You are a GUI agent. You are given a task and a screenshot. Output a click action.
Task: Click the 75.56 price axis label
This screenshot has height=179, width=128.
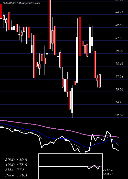(120, 89)
